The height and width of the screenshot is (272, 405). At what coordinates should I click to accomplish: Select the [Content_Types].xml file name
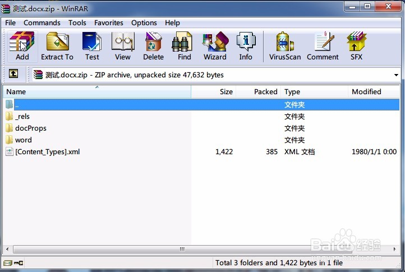point(48,151)
